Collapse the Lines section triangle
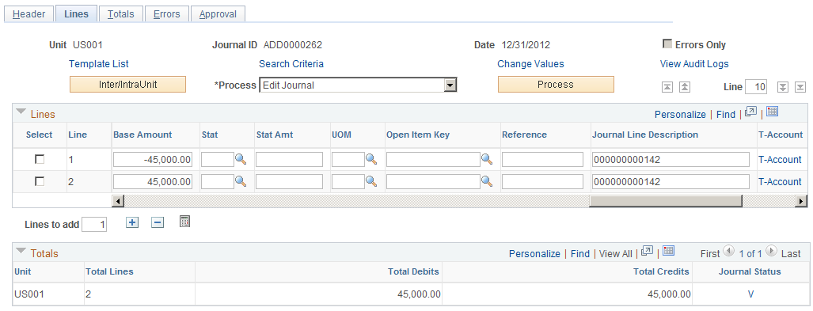The image size is (813, 311). [21, 112]
